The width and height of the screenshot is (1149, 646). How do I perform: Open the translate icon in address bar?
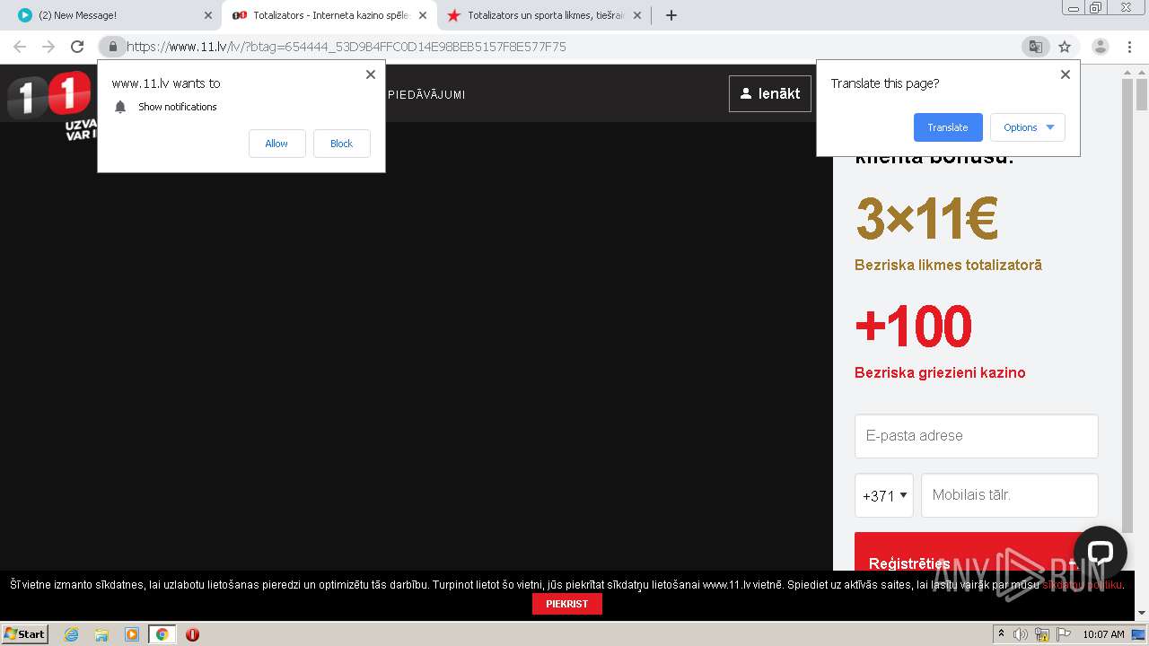pyautogui.click(x=1036, y=47)
